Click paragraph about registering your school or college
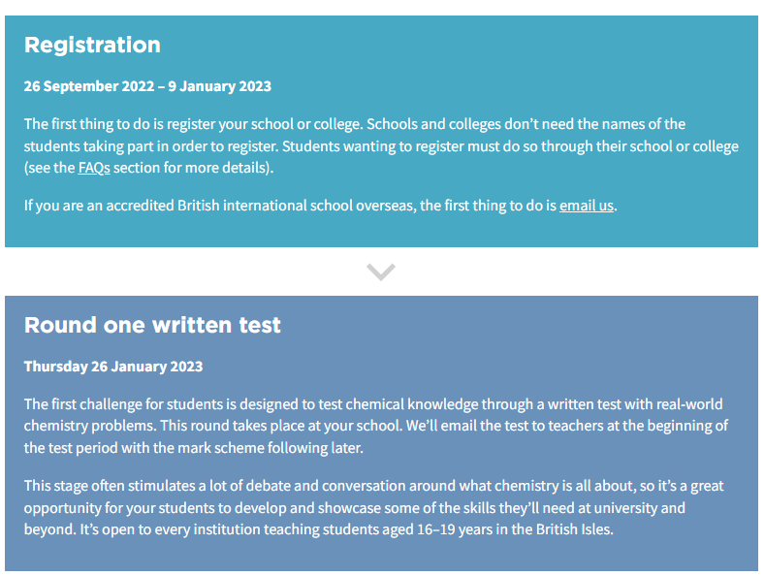Viewport: 765px width, 576px height. [x=381, y=146]
